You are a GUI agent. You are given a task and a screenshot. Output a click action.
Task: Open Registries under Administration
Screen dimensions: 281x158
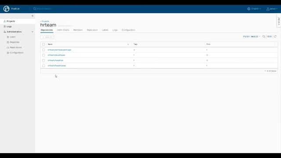(14, 42)
